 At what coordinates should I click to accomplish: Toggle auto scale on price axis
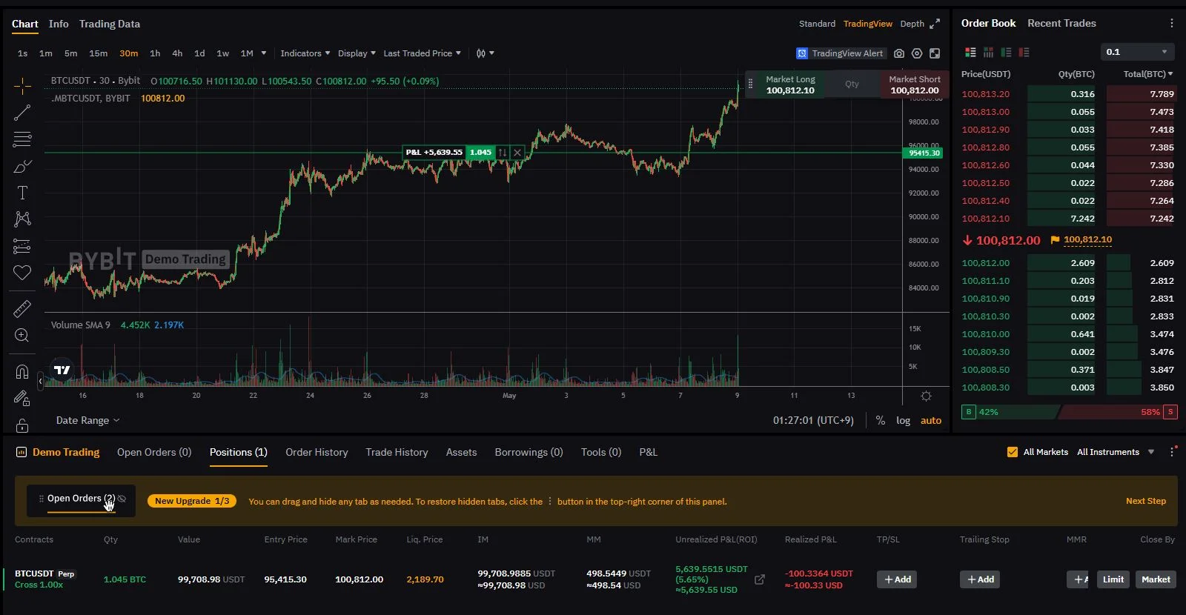click(x=931, y=420)
